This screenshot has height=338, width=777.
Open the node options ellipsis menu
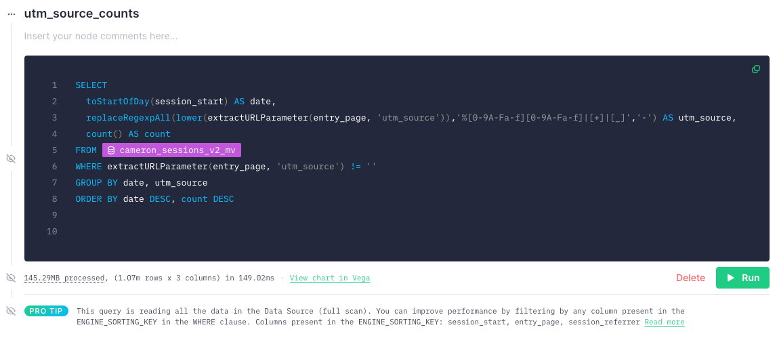click(x=11, y=14)
